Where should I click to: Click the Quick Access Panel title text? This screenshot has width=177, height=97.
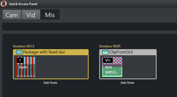tap(23, 4)
